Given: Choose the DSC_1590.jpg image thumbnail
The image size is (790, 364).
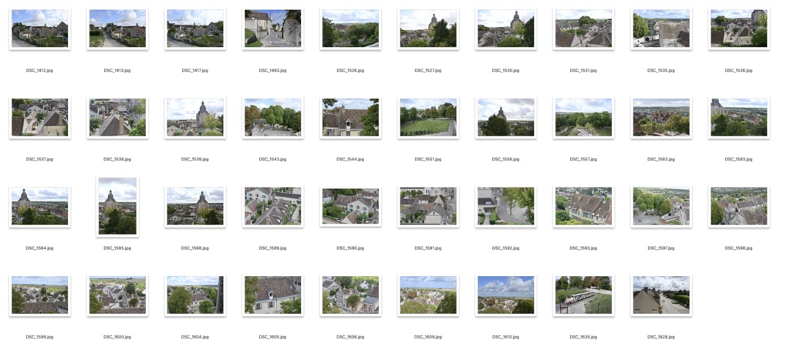Looking at the screenshot, I should click(350, 207).
